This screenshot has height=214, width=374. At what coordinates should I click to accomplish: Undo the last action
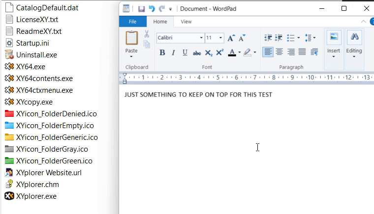tap(152, 9)
